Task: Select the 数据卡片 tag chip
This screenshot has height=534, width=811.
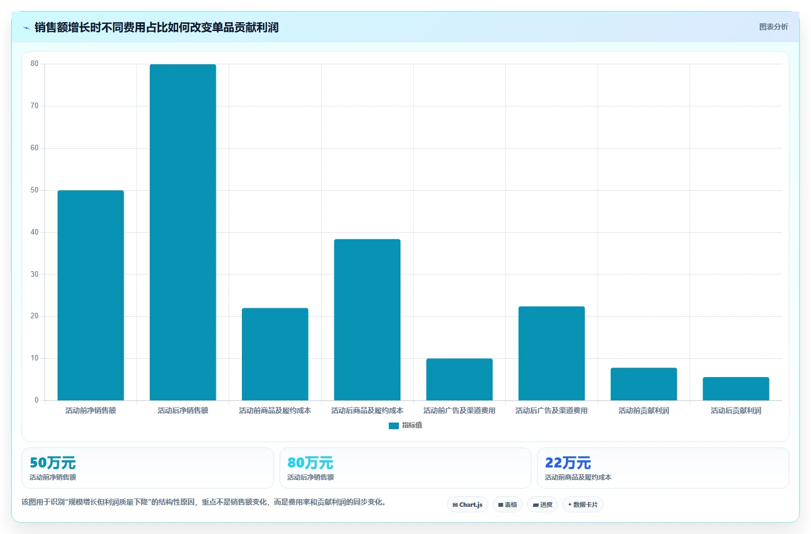Action: (582, 505)
